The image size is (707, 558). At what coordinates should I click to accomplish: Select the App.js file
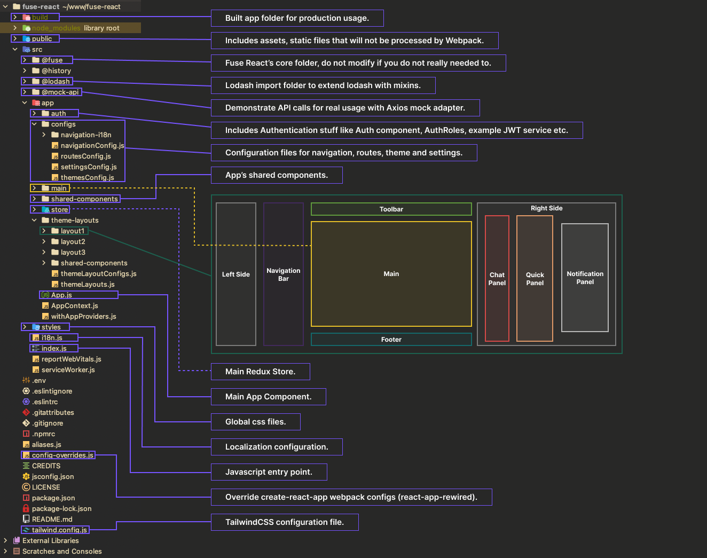[x=61, y=295]
